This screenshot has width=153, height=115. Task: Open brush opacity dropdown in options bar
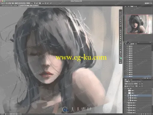34,3
